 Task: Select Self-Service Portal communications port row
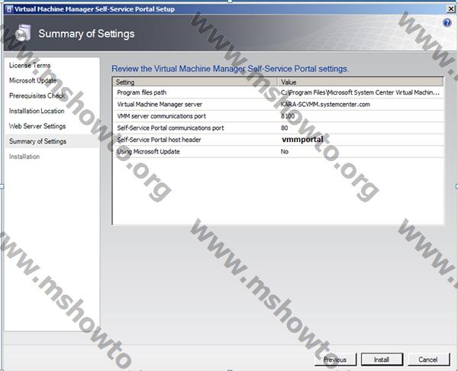click(278, 128)
